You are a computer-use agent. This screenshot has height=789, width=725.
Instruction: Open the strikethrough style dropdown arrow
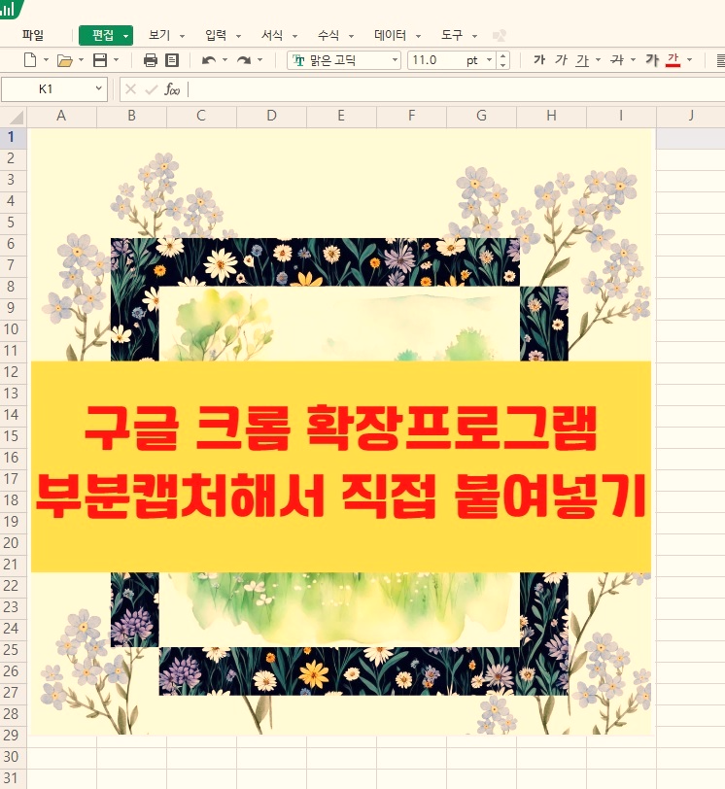point(634,60)
